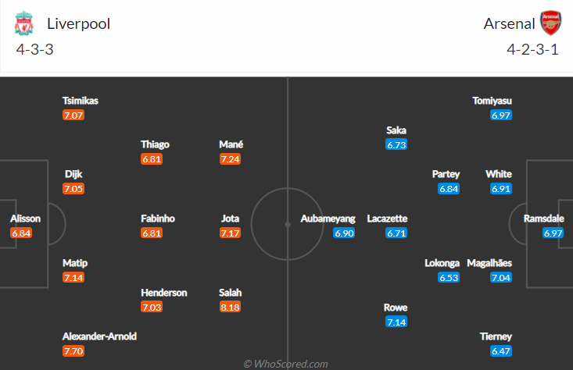Select Salah's 8.18 rating badge
The image size is (573, 370).
point(231,307)
